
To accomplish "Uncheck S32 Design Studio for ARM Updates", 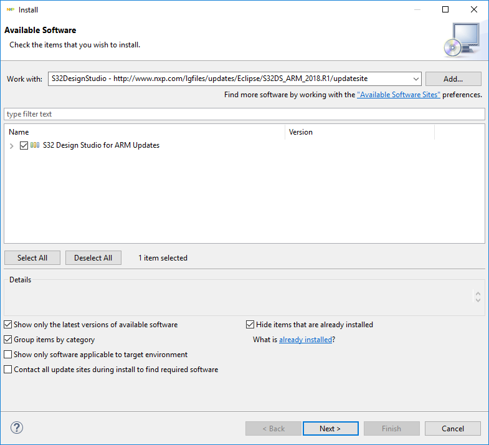I will click(24, 145).
